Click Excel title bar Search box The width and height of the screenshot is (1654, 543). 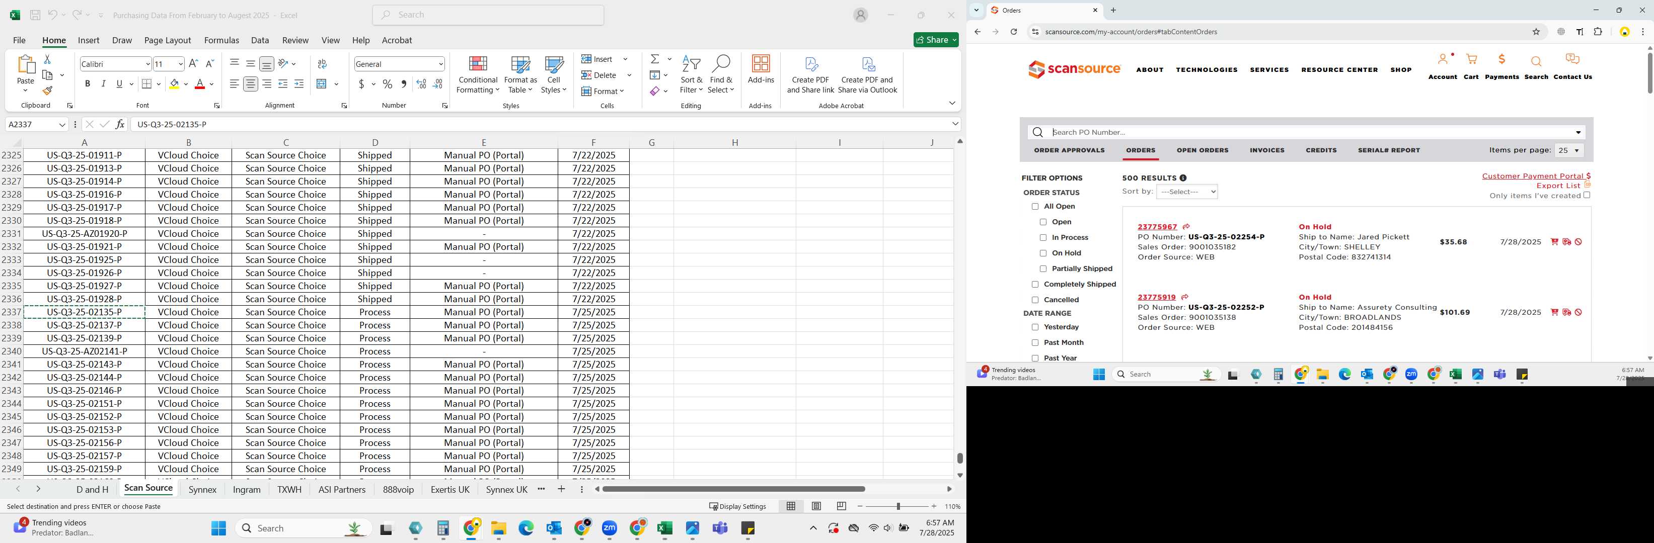(x=488, y=16)
